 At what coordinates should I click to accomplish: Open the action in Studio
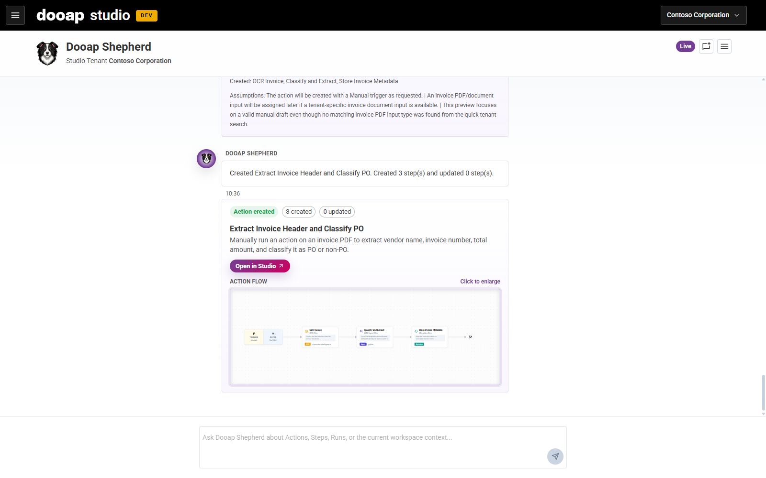point(259,266)
